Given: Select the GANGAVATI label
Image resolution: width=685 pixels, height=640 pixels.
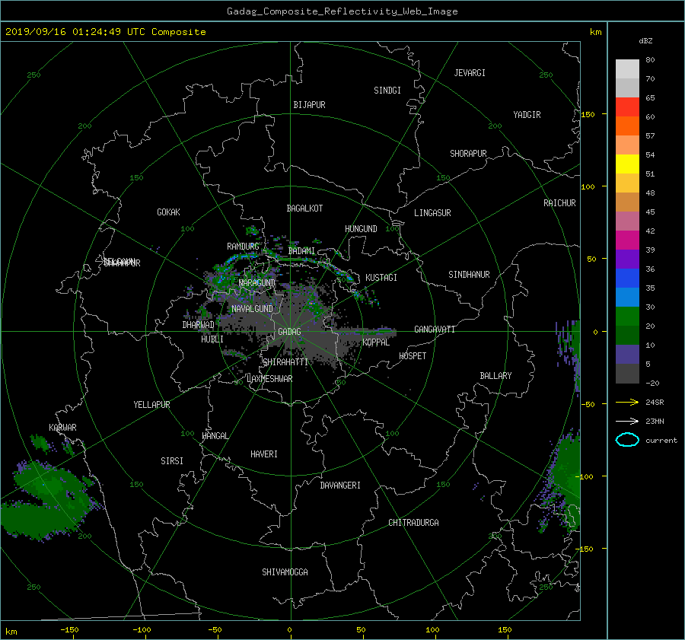Looking at the screenshot, I should click(435, 330).
